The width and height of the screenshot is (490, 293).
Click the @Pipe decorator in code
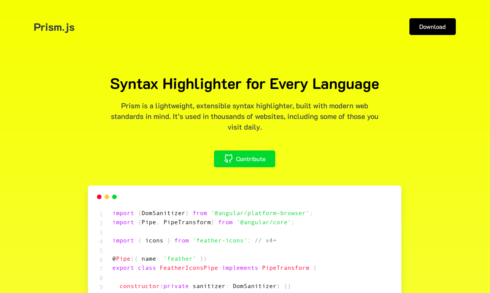pos(122,259)
